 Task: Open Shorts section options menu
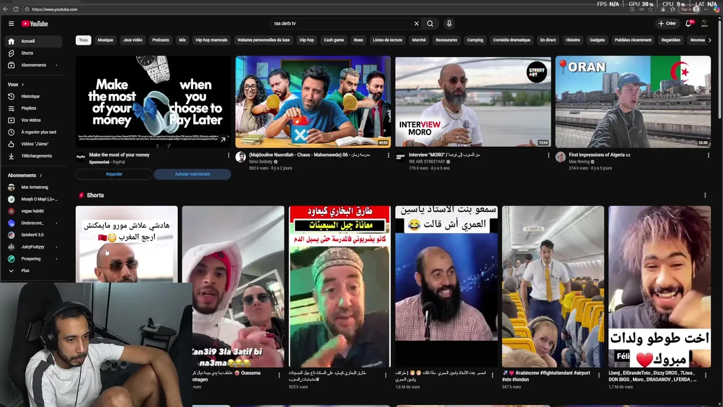[x=705, y=195]
